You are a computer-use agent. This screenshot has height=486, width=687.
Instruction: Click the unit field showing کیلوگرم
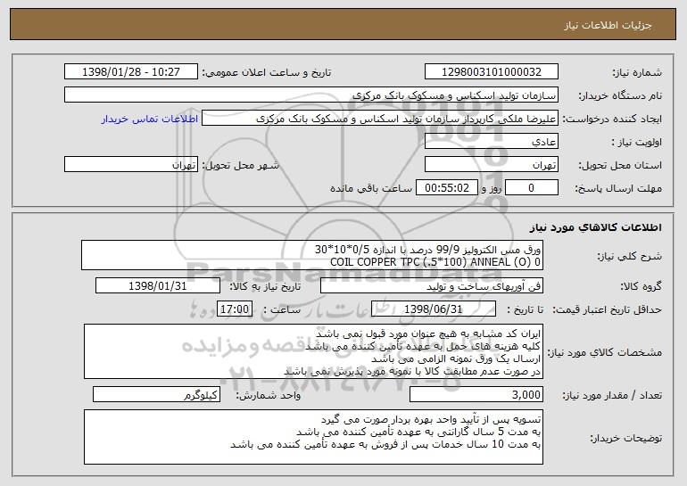(x=156, y=394)
